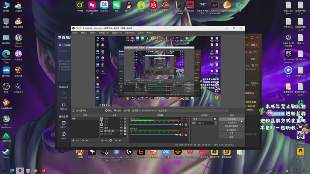Click transition duration 300 ms field

click(x=205, y=123)
